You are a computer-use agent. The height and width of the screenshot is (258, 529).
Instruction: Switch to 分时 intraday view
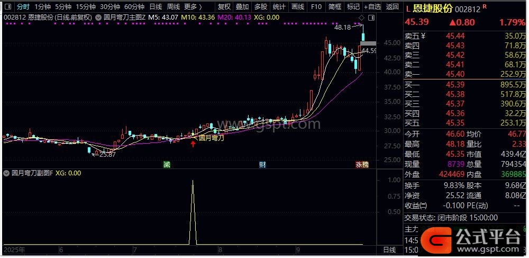[x=23, y=6]
